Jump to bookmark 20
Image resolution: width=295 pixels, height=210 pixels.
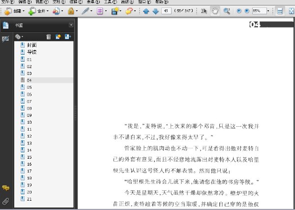tap(29, 192)
